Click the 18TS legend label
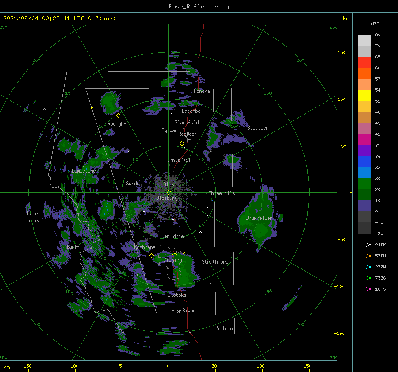 click(380, 289)
